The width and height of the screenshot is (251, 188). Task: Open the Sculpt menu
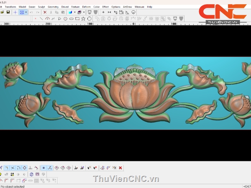coord(41,7)
